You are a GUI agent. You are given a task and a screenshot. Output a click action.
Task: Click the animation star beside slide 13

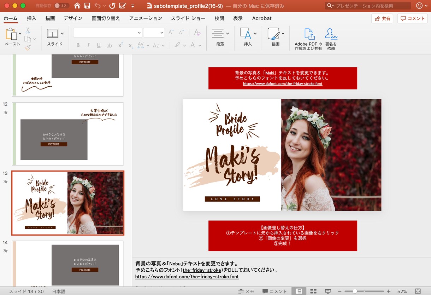[5, 181]
